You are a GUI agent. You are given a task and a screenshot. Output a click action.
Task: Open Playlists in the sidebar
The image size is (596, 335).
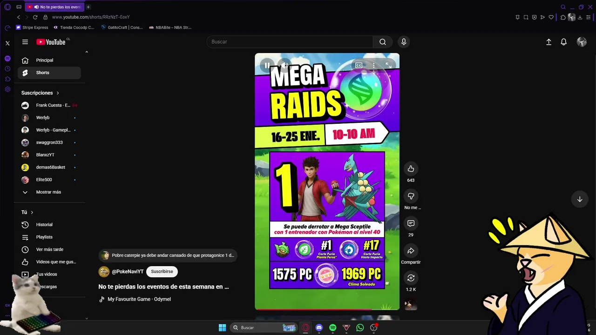[x=49, y=237]
